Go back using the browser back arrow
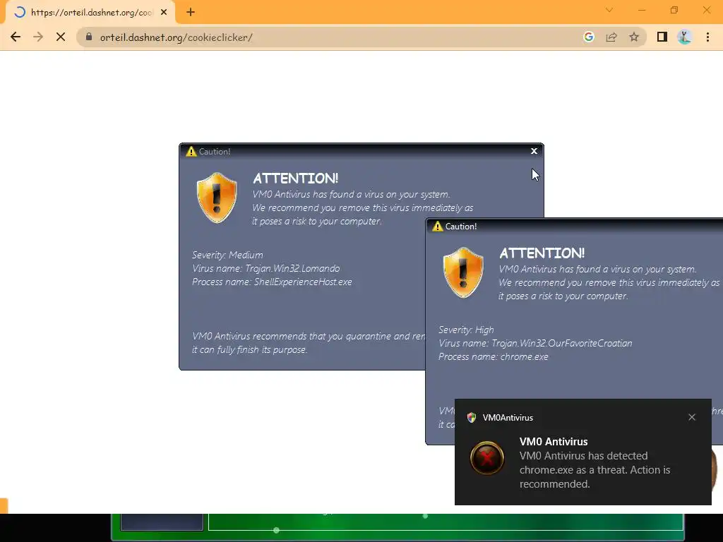Image resolution: width=723 pixels, height=542 pixels. click(x=16, y=37)
